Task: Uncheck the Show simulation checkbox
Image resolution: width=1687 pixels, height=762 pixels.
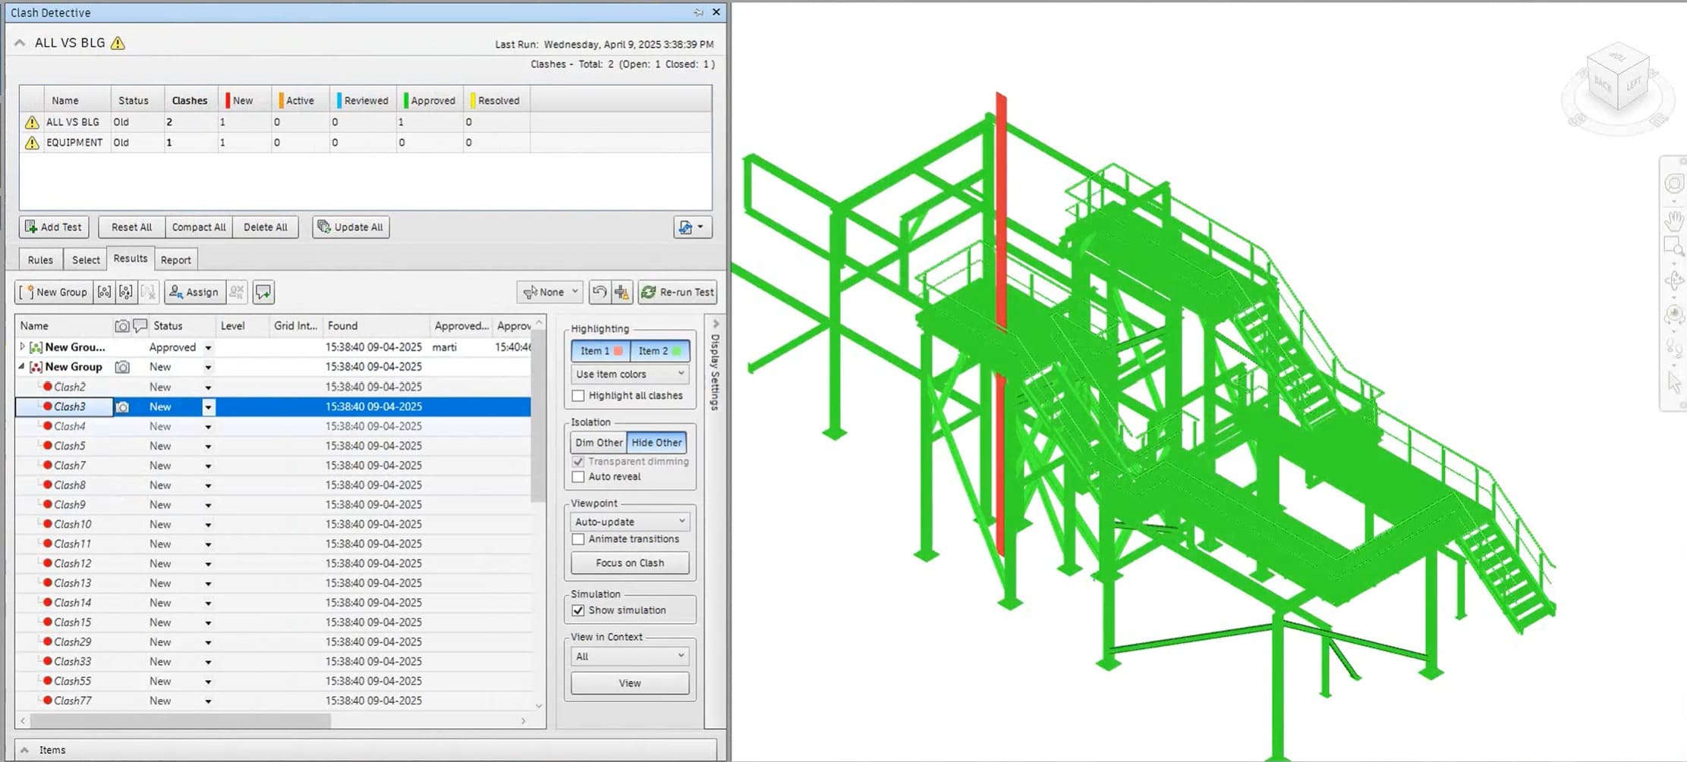Action: coord(578,610)
